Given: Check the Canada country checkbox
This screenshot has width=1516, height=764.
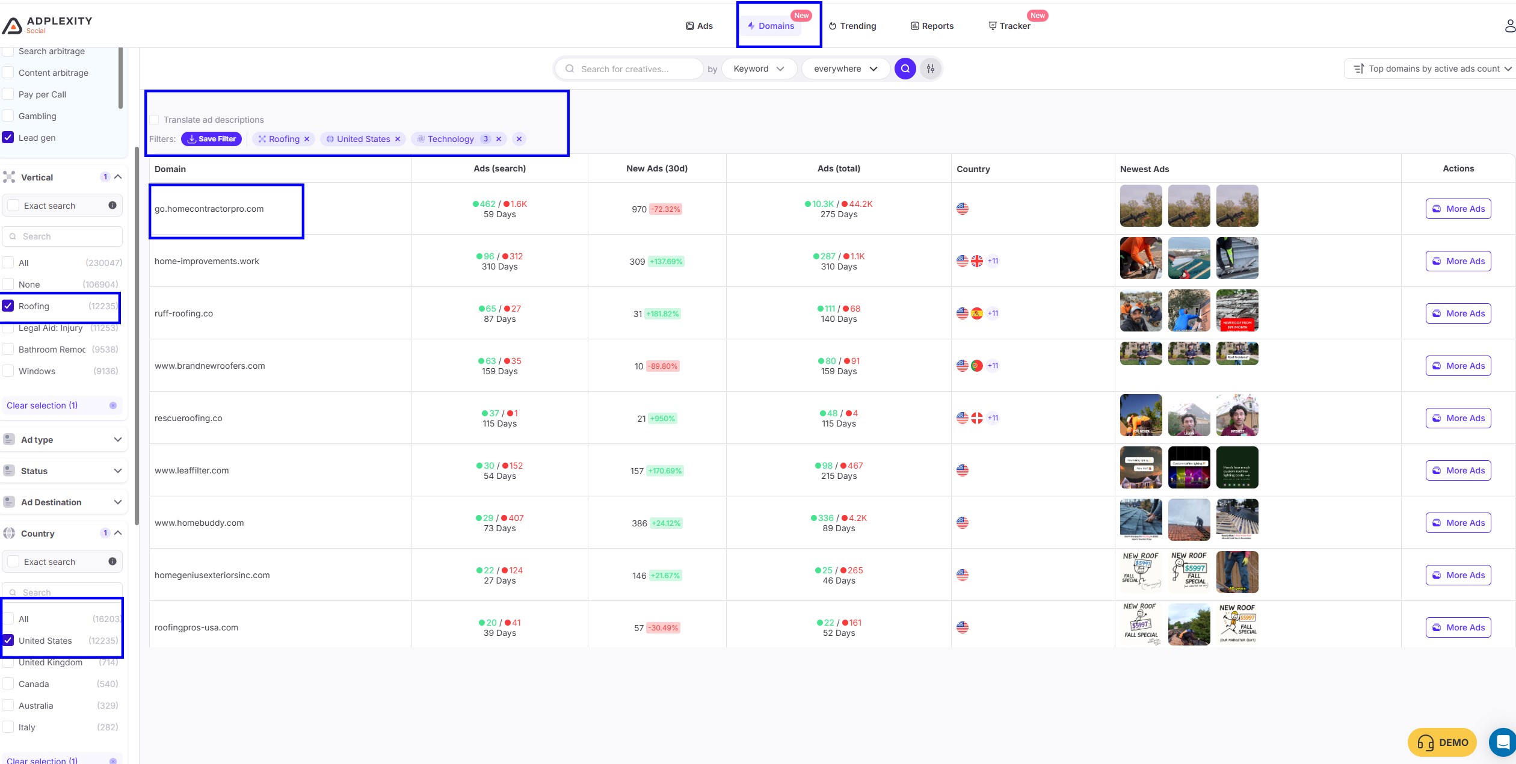Looking at the screenshot, I should click(x=8, y=683).
